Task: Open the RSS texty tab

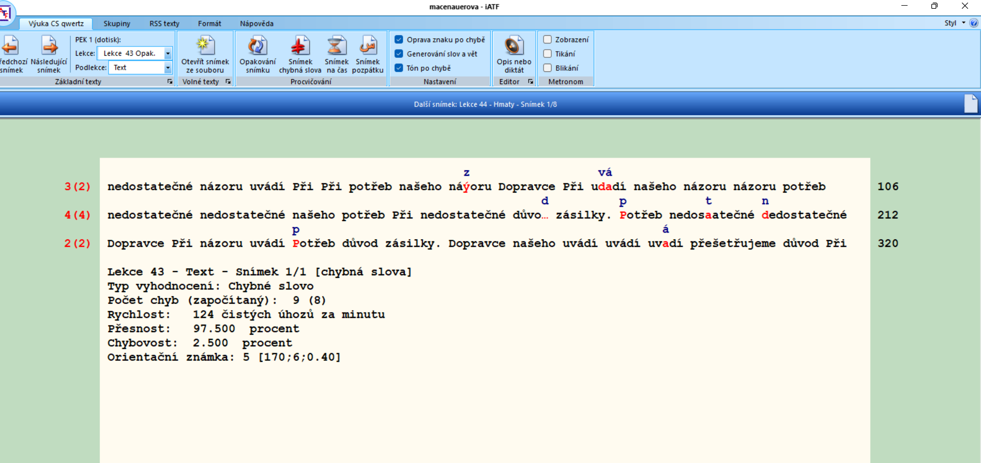Action: [x=164, y=24]
